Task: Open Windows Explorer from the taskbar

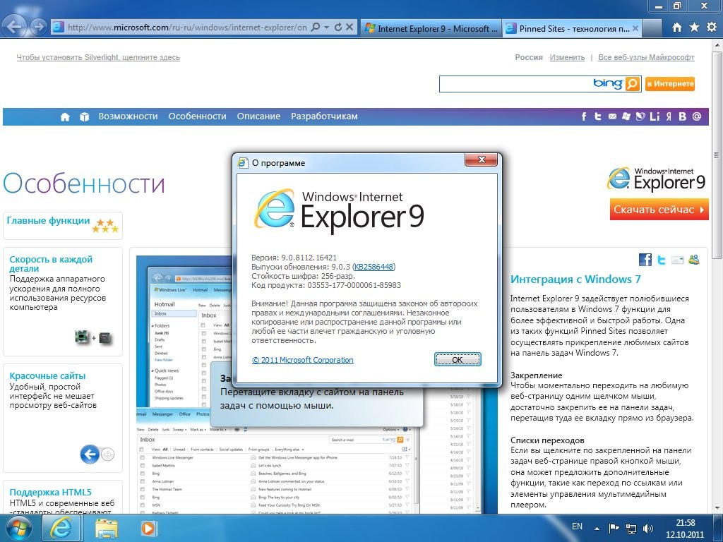Action: click(107, 528)
